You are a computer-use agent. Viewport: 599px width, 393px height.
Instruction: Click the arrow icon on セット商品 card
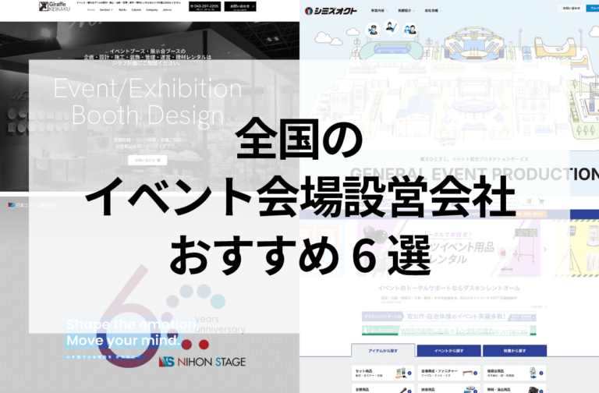(x=409, y=374)
